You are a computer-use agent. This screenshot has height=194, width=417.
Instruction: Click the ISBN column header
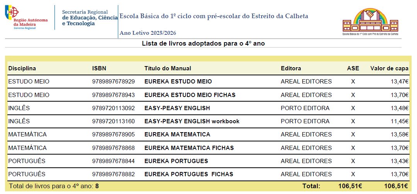[x=99, y=68]
